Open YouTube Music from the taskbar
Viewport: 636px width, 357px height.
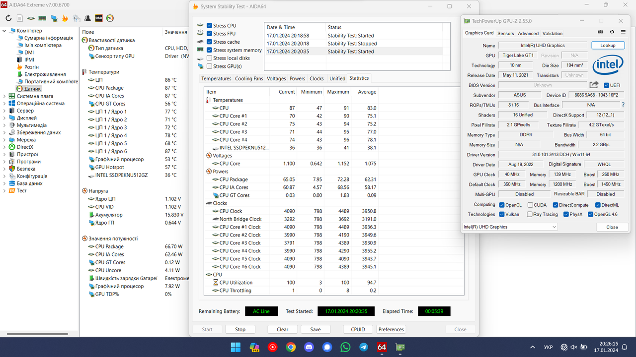[272, 347]
